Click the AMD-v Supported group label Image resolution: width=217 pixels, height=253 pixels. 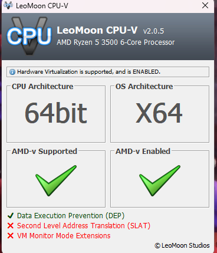coord(44,152)
